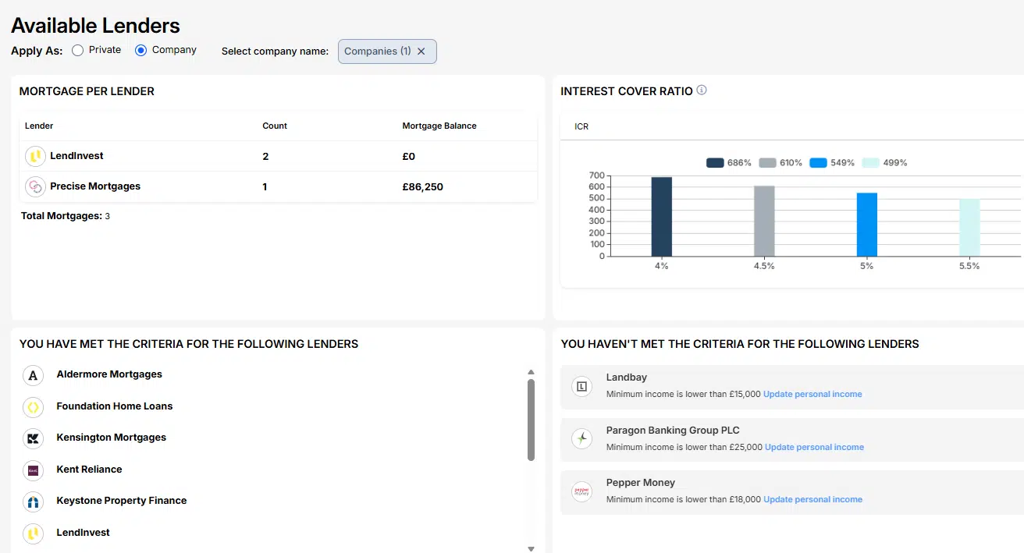This screenshot has height=553, width=1024.
Task: Click the Count column header
Action: point(275,126)
